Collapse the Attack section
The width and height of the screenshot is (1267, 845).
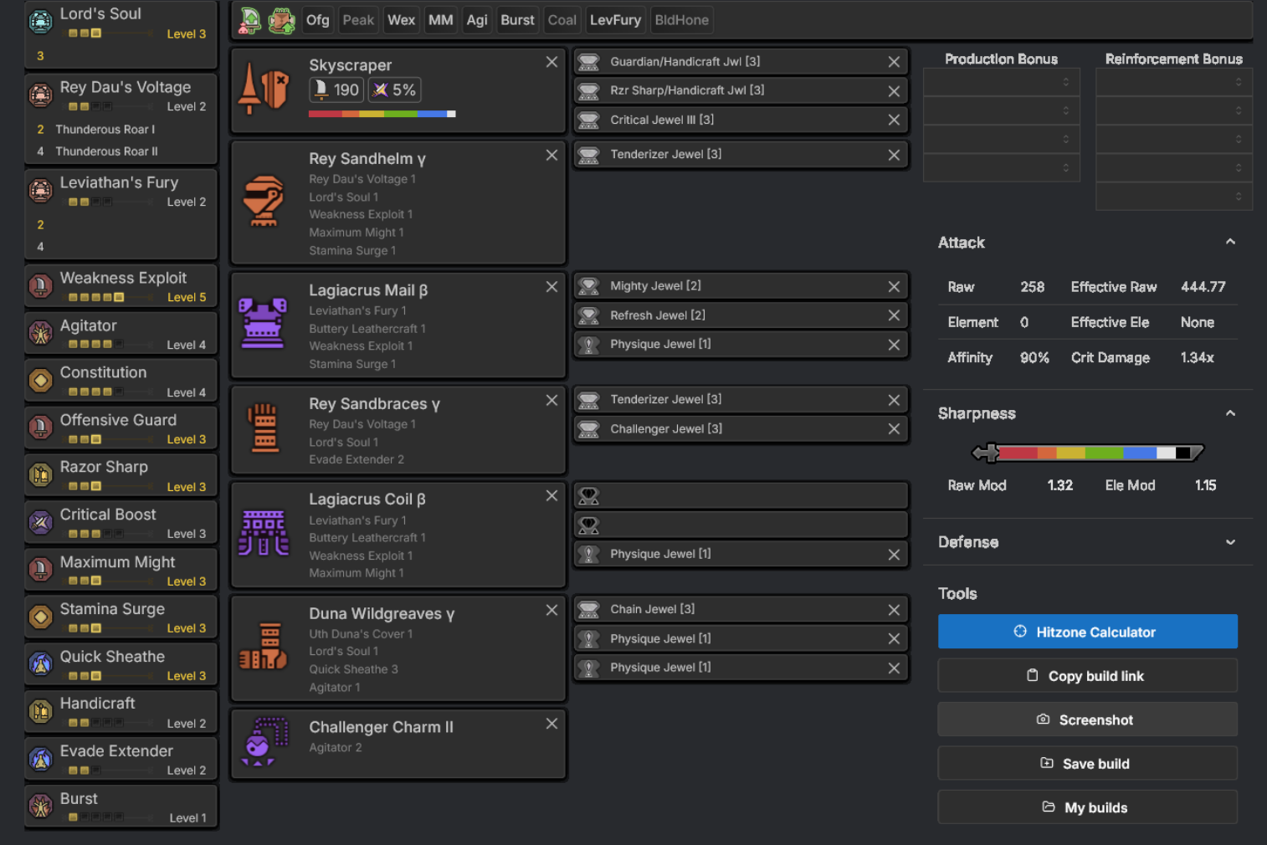(1230, 242)
